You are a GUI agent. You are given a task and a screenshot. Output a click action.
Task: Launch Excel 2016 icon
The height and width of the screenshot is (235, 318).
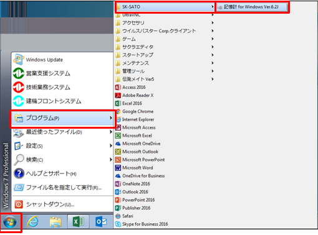118,103
